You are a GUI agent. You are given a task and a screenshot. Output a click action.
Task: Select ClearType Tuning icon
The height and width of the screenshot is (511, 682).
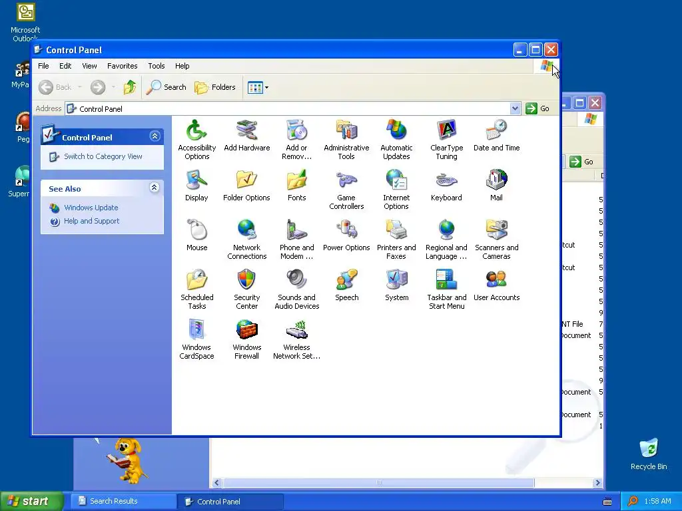point(446,130)
